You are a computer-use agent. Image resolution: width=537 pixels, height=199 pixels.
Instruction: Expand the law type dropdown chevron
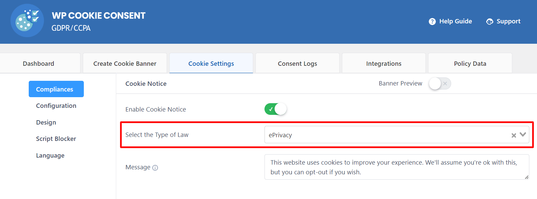pyautogui.click(x=523, y=135)
